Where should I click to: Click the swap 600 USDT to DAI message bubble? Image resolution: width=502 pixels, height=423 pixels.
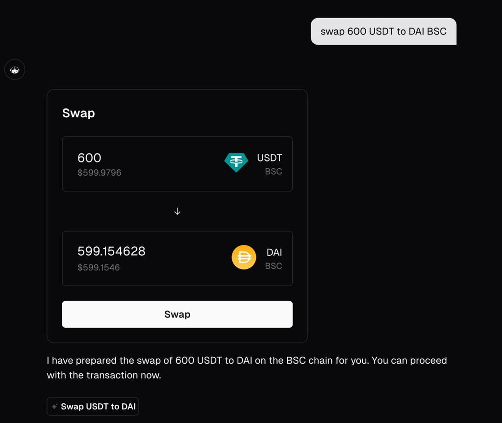383,31
